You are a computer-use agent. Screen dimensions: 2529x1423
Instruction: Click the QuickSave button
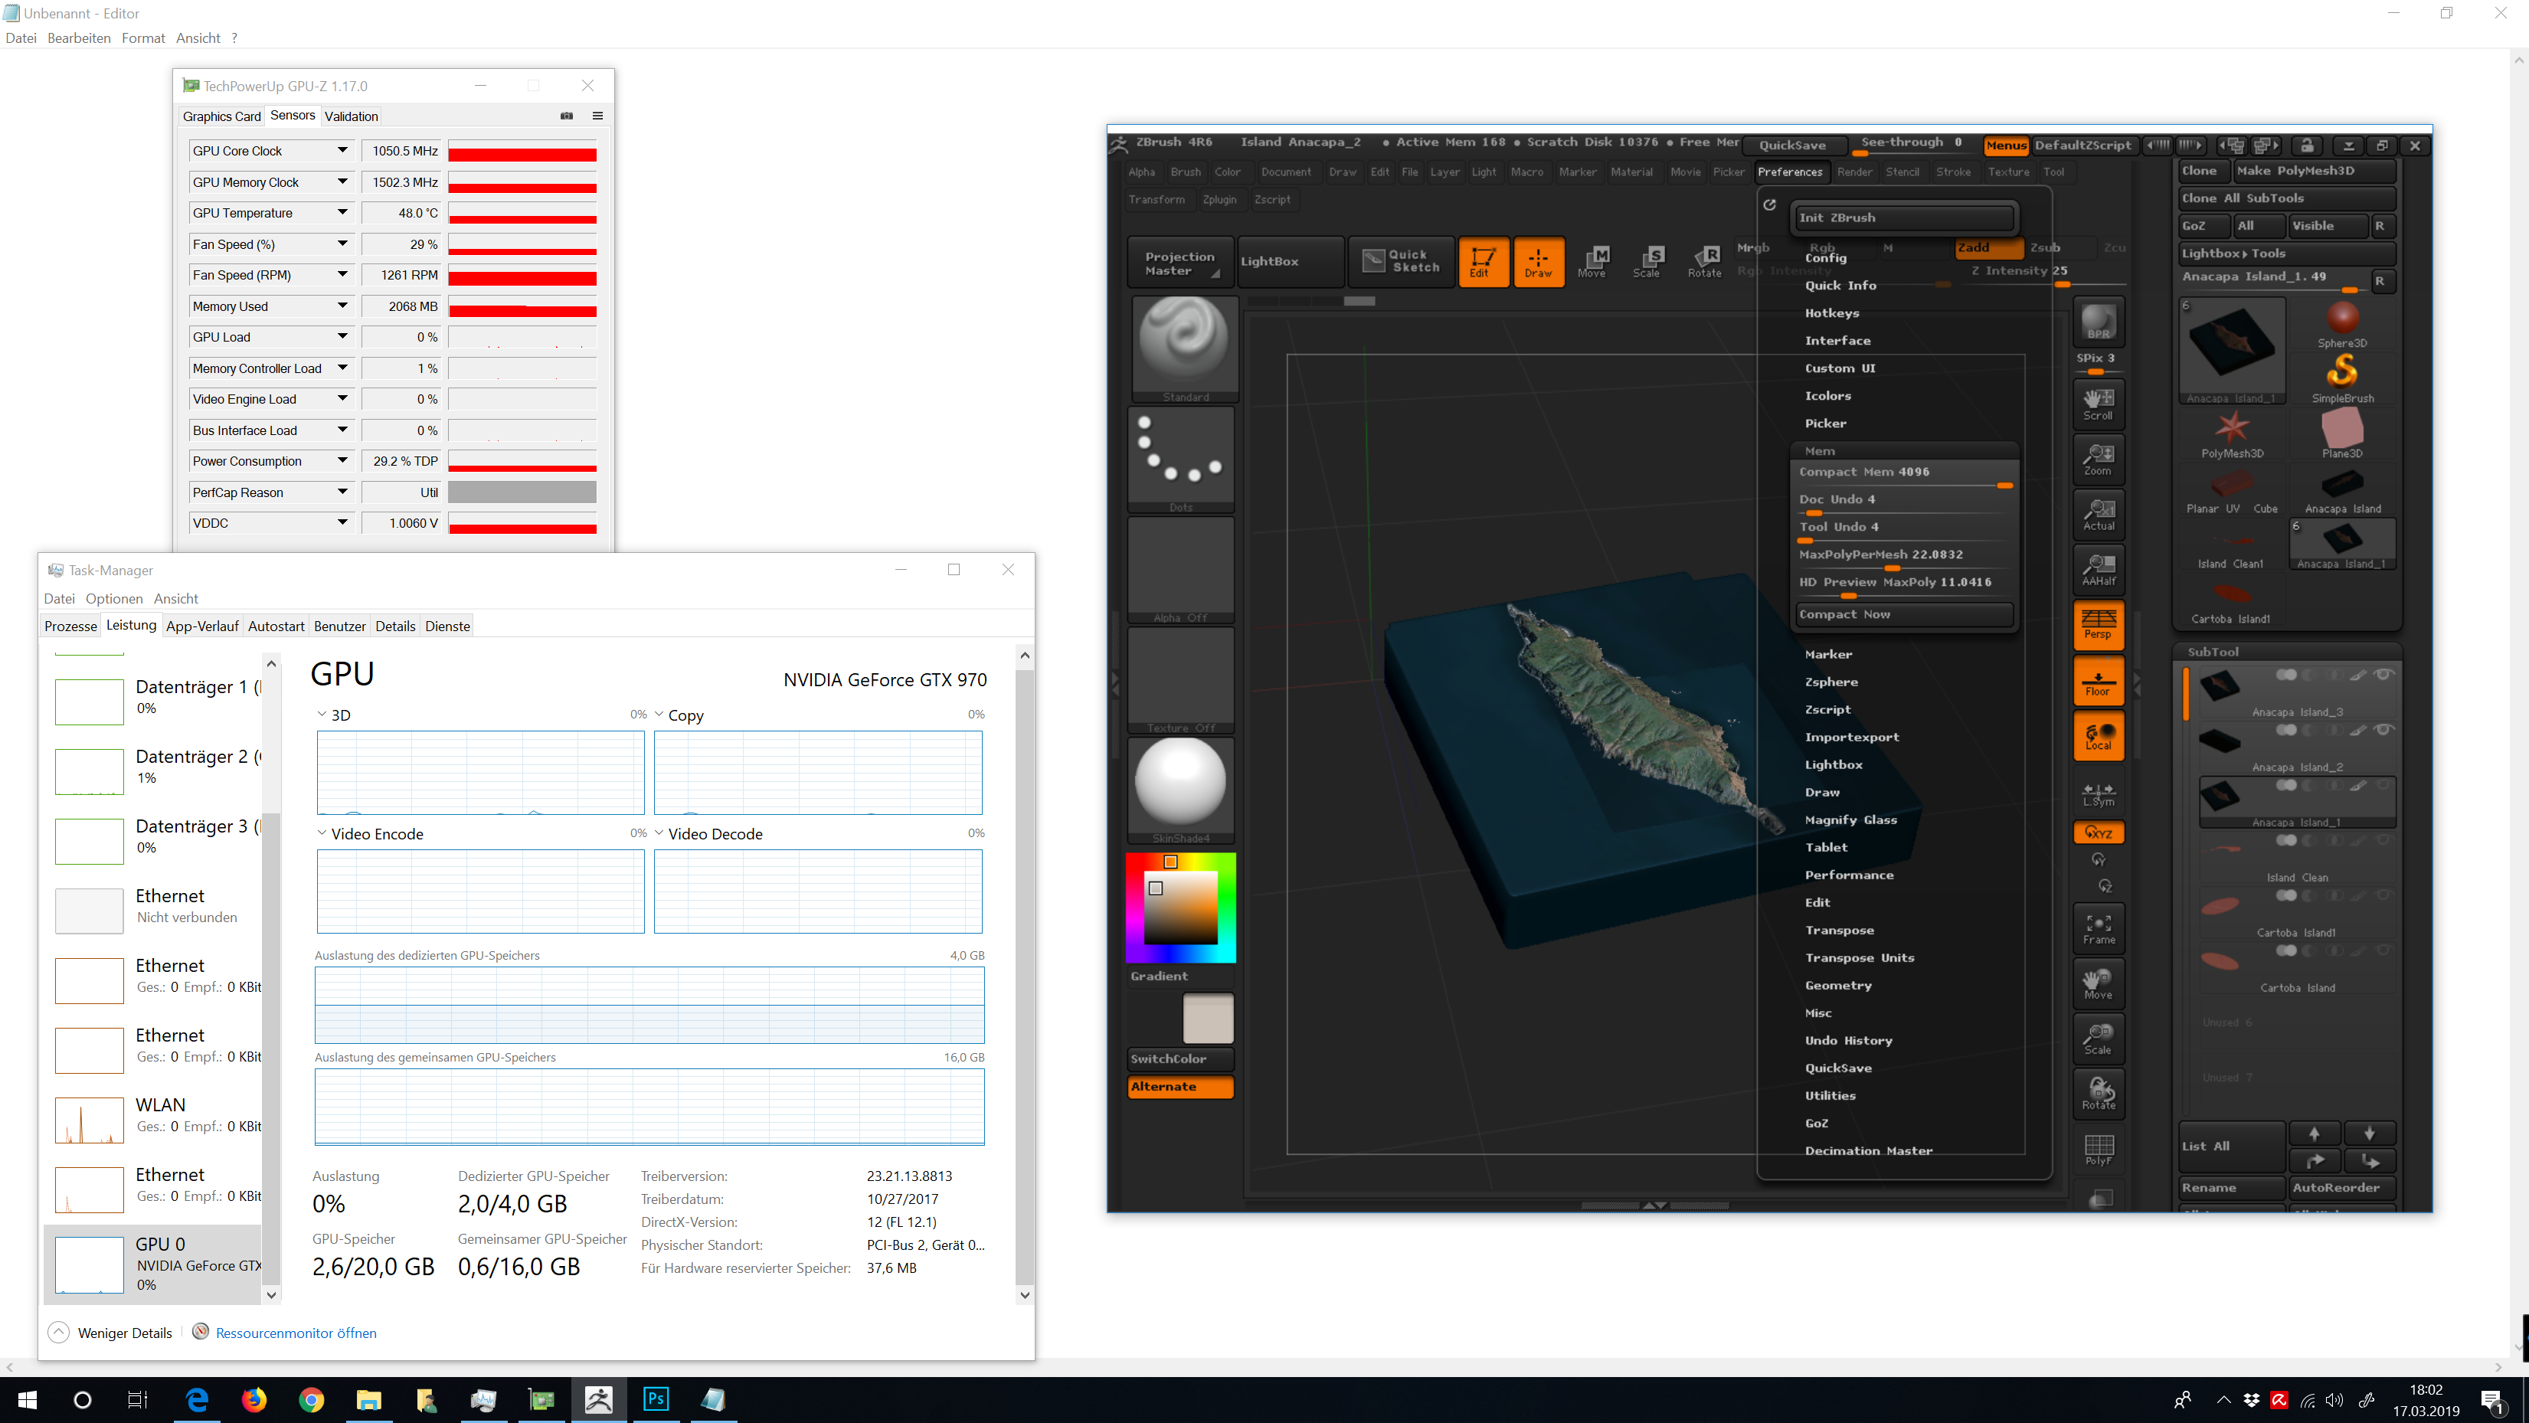pos(1793,144)
